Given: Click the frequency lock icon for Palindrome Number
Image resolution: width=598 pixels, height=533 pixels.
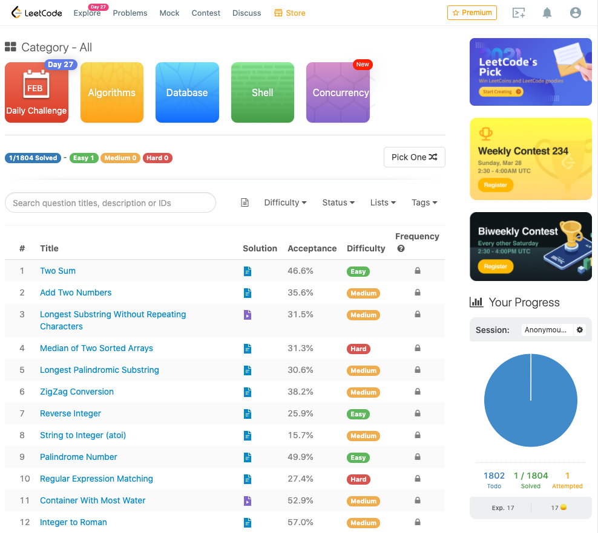Looking at the screenshot, I should [418, 456].
